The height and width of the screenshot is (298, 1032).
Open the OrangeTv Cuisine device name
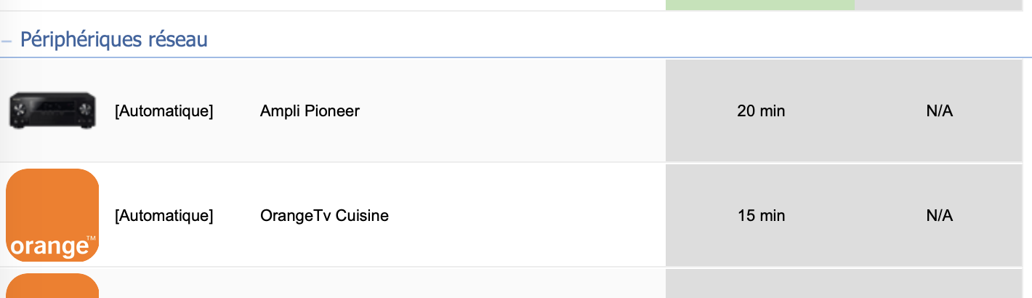(324, 216)
